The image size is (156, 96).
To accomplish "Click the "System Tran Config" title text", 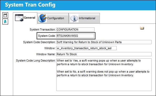I will point(30,5).
